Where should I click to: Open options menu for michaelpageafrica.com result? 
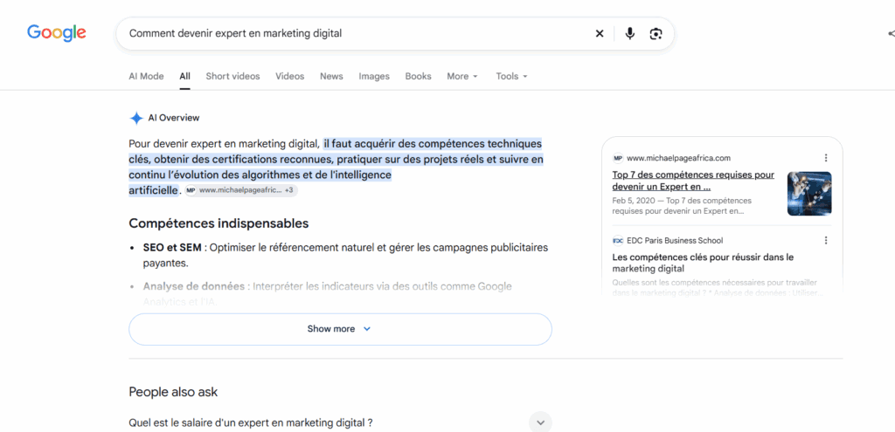click(825, 158)
